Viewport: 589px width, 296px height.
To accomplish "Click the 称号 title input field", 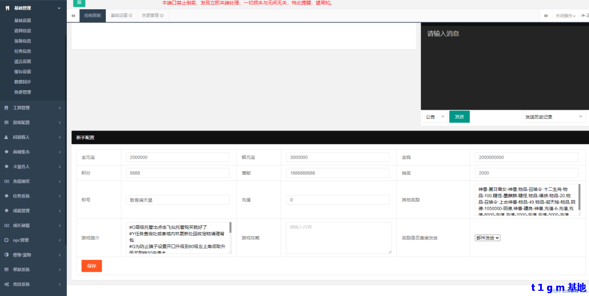I will click(178, 200).
